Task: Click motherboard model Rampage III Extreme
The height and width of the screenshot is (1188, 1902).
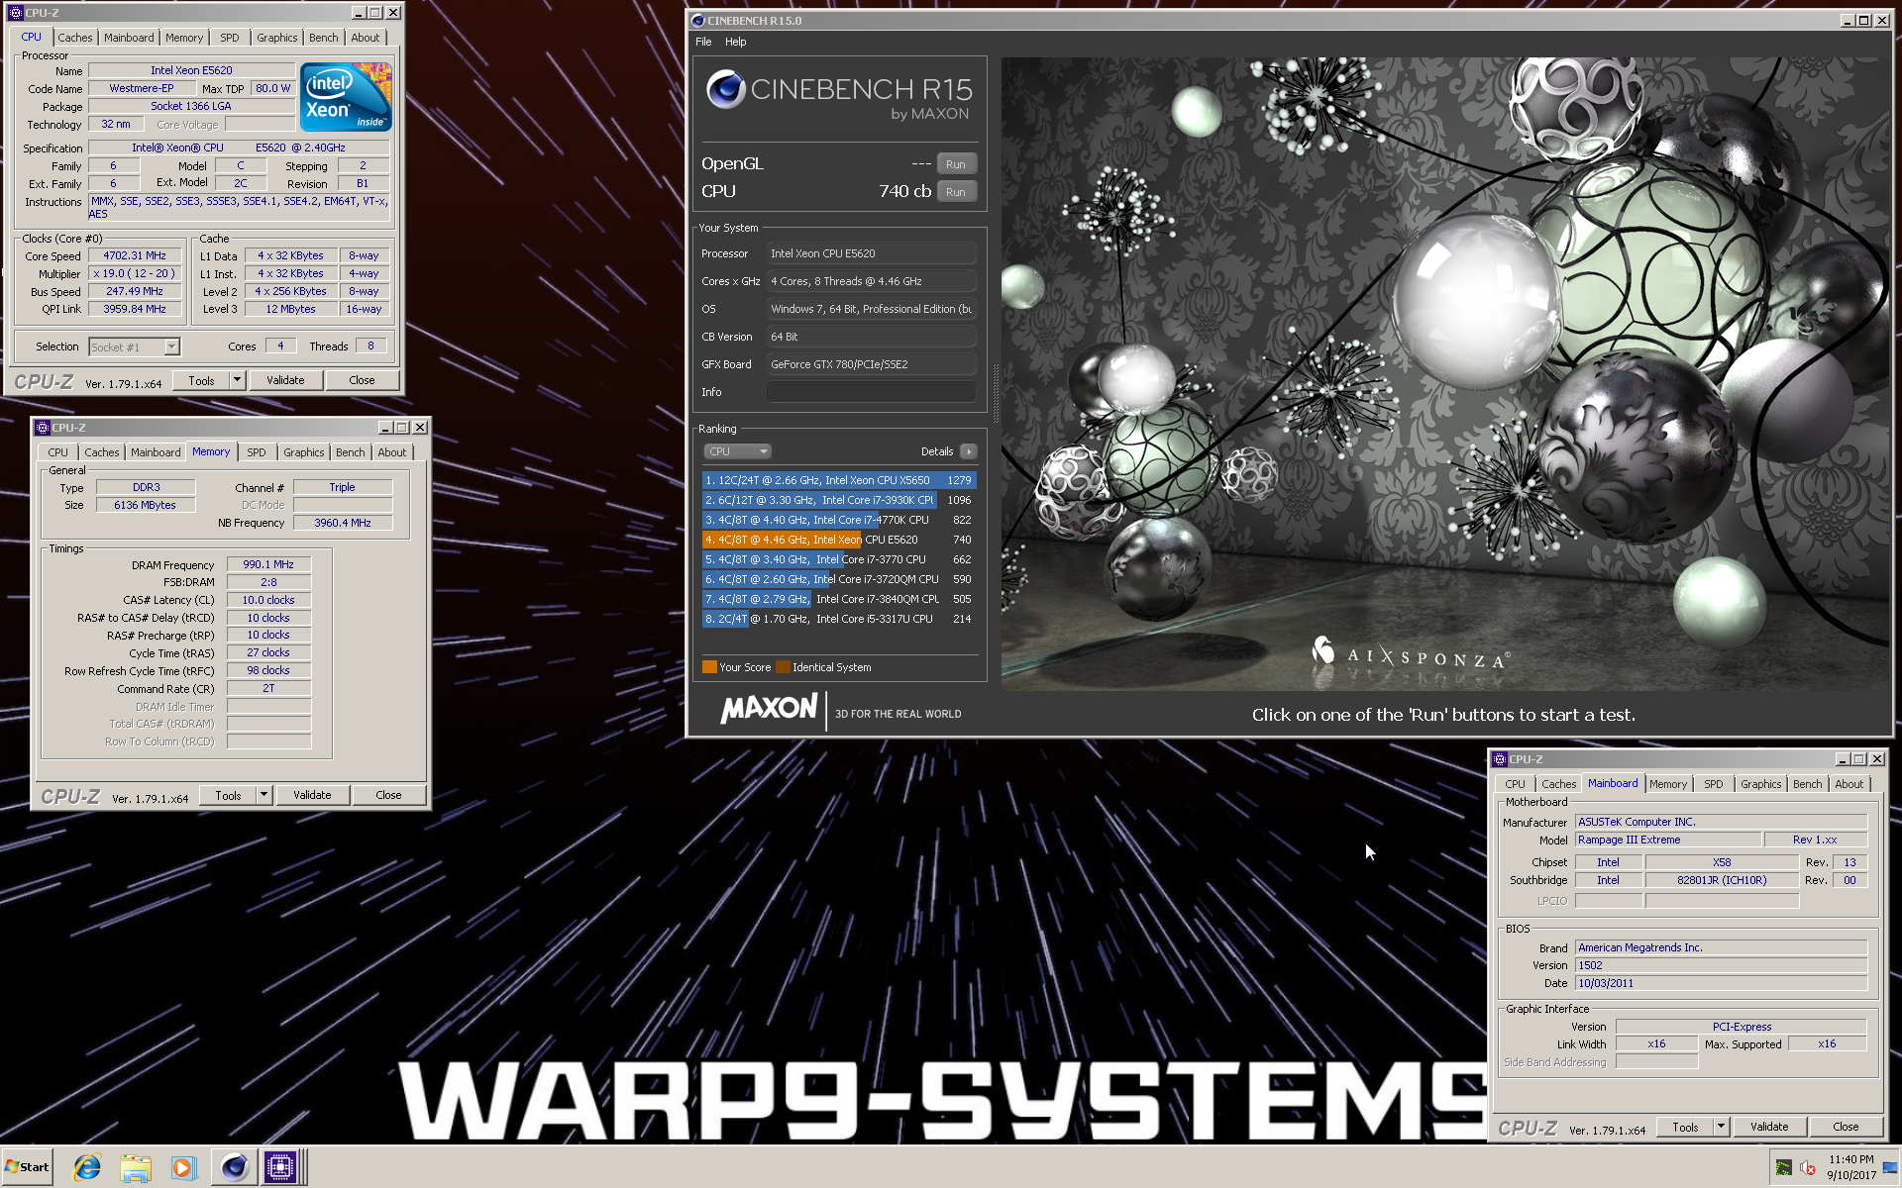Action: point(1668,840)
